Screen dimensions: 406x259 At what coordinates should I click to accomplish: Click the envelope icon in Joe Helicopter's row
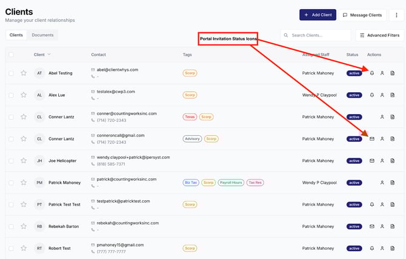372,161
